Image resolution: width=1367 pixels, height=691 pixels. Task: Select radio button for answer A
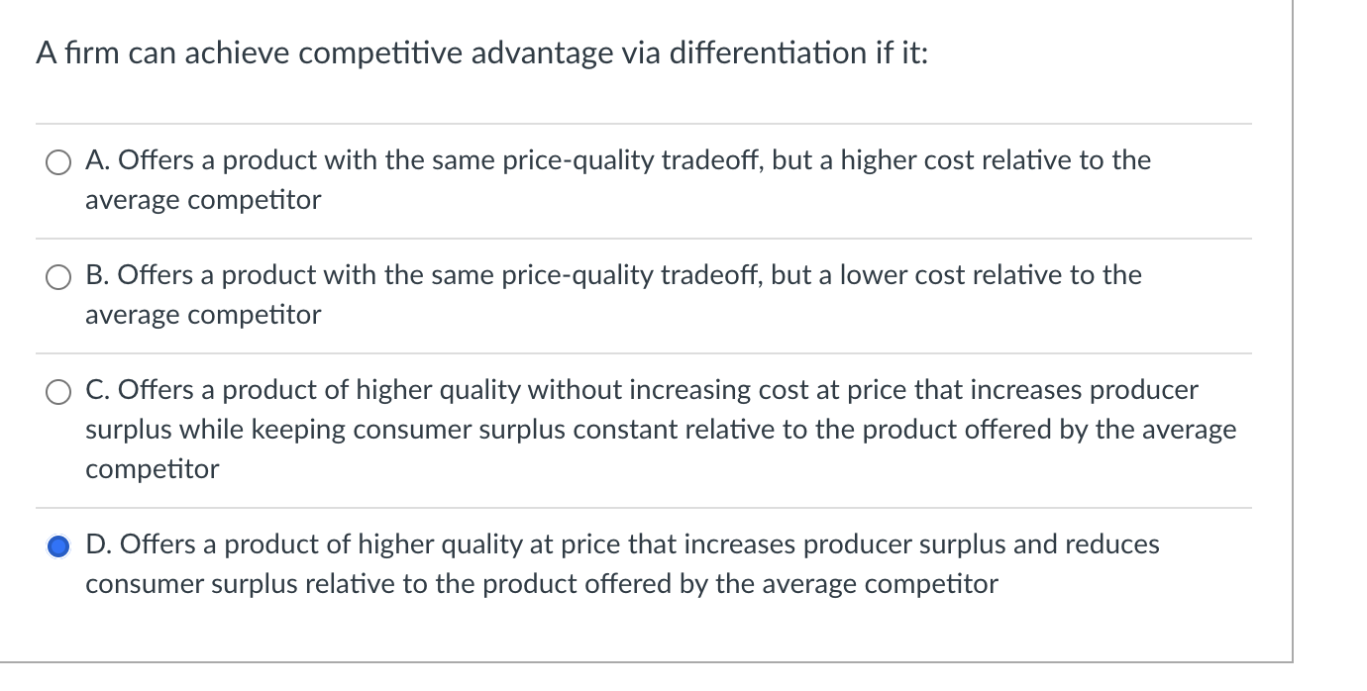coord(57,160)
